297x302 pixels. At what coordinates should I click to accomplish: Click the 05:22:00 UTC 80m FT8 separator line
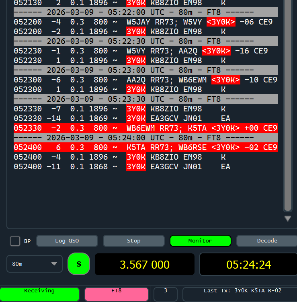pyautogui.click(x=146, y=12)
